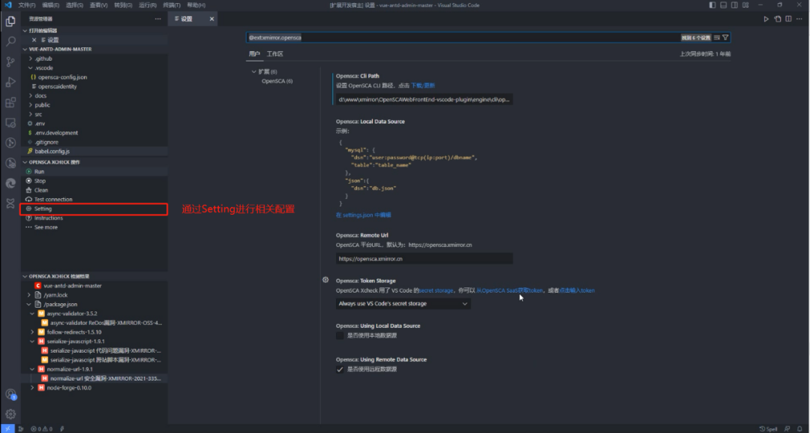This screenshot has width=810, height=433.
Task: Open the Run and Debug view
Action: (x=10, y=82)
